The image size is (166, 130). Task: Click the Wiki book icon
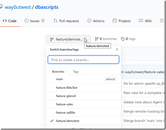tap(141, 21)
